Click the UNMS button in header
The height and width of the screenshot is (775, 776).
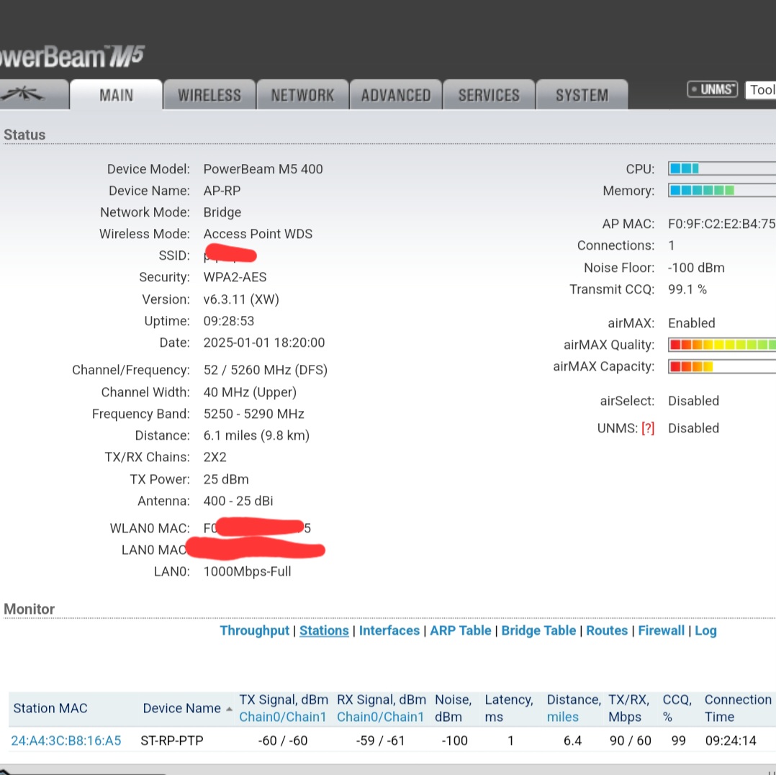pos(712,89)
